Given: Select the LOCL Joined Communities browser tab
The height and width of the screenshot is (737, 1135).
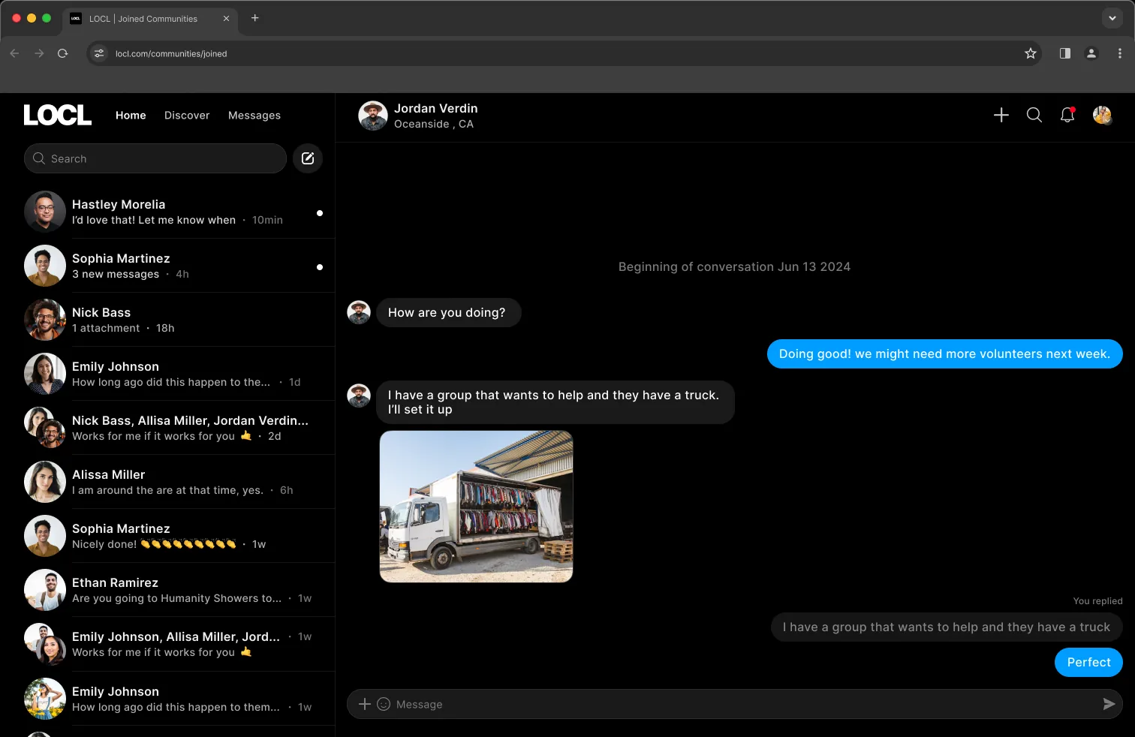Looking at the screenshot, I should pos(150,19).
